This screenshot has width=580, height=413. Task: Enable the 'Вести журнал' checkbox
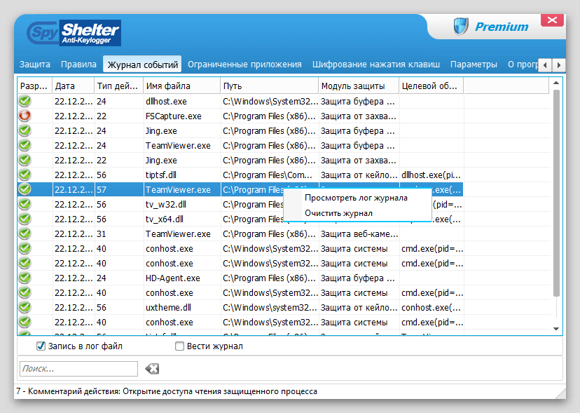point(179,346)
